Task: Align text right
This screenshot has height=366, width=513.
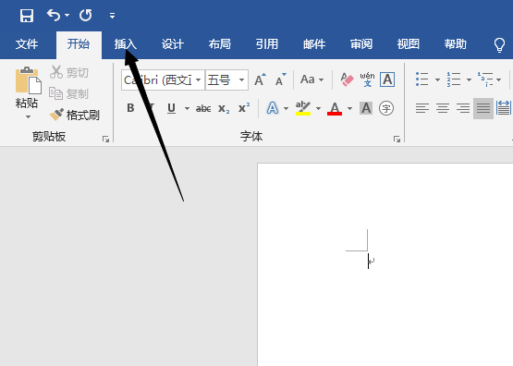Action: click(x=463, y=108)
